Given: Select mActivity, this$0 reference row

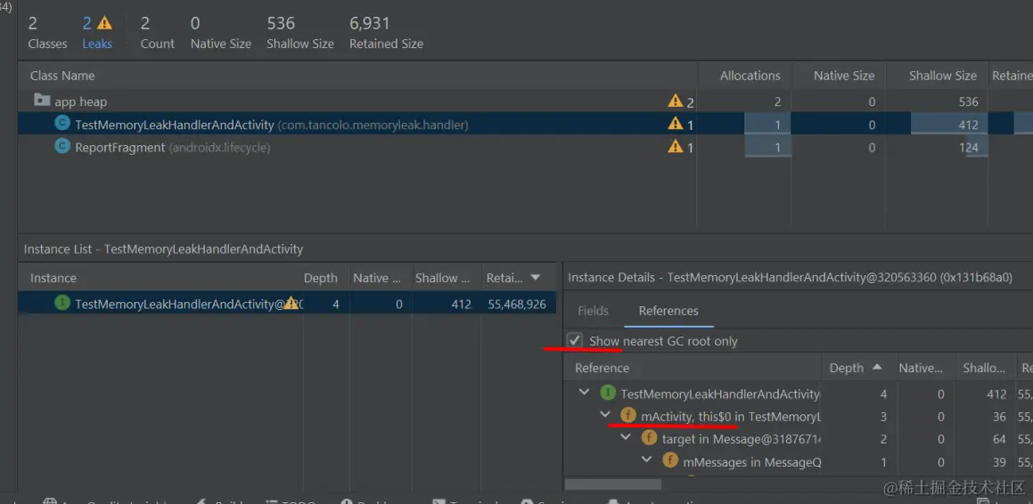Looking at the screenshot, I should tap(799, 416).
